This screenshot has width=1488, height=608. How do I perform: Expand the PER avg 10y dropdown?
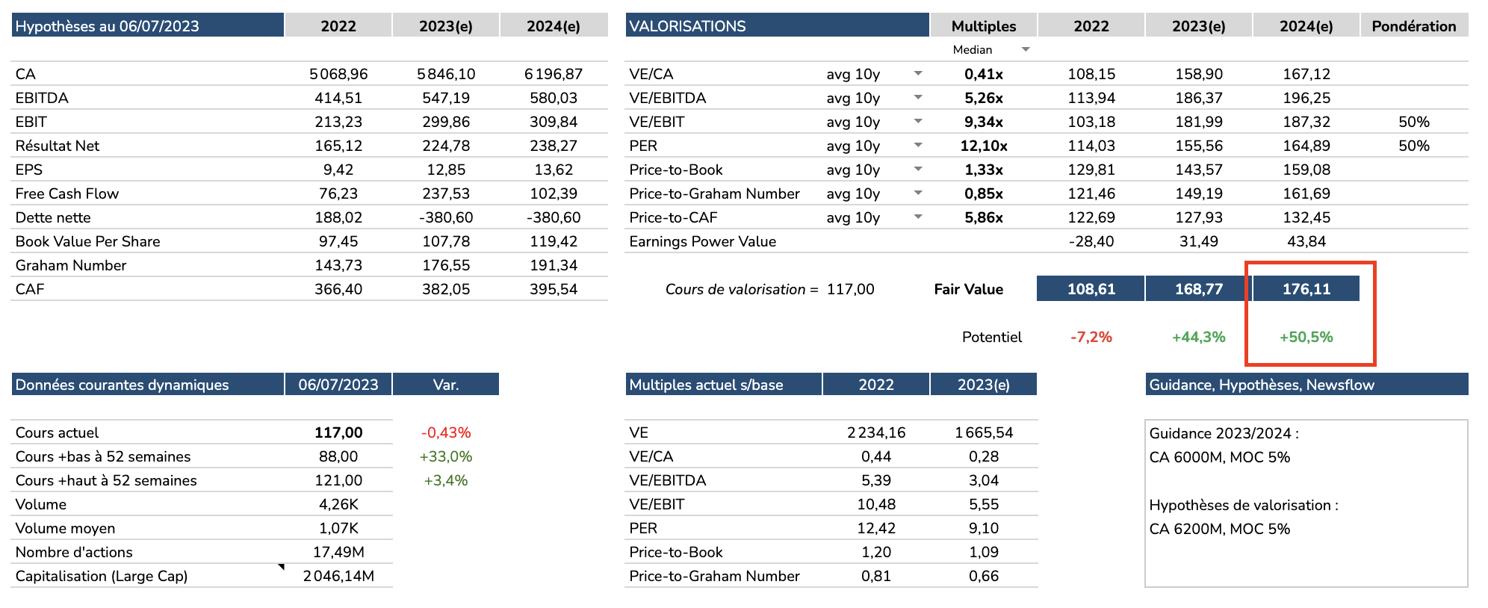[918, 145]
